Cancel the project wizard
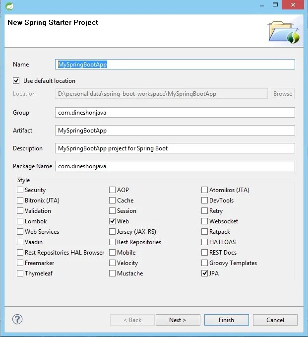The image size is (308, 337). (275, 320)
